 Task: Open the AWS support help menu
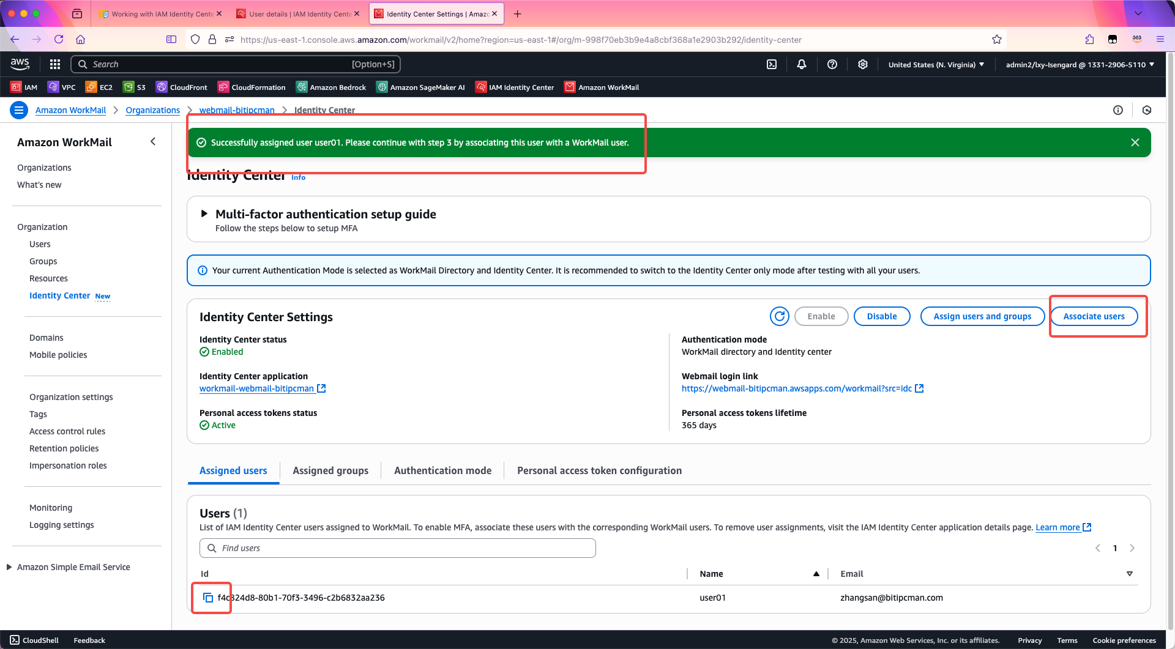click(832, 64)
